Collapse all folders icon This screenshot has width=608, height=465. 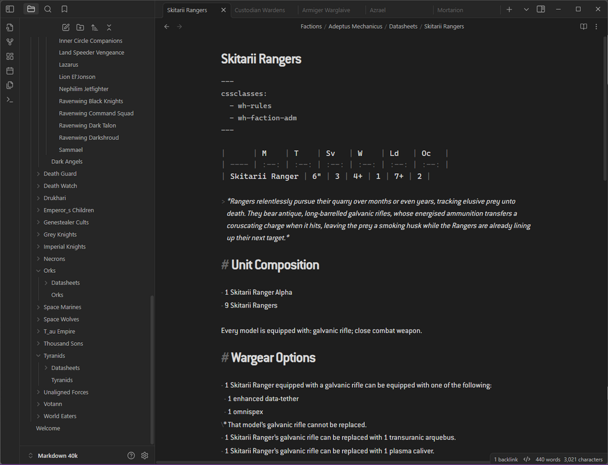[x=109, y=27]
